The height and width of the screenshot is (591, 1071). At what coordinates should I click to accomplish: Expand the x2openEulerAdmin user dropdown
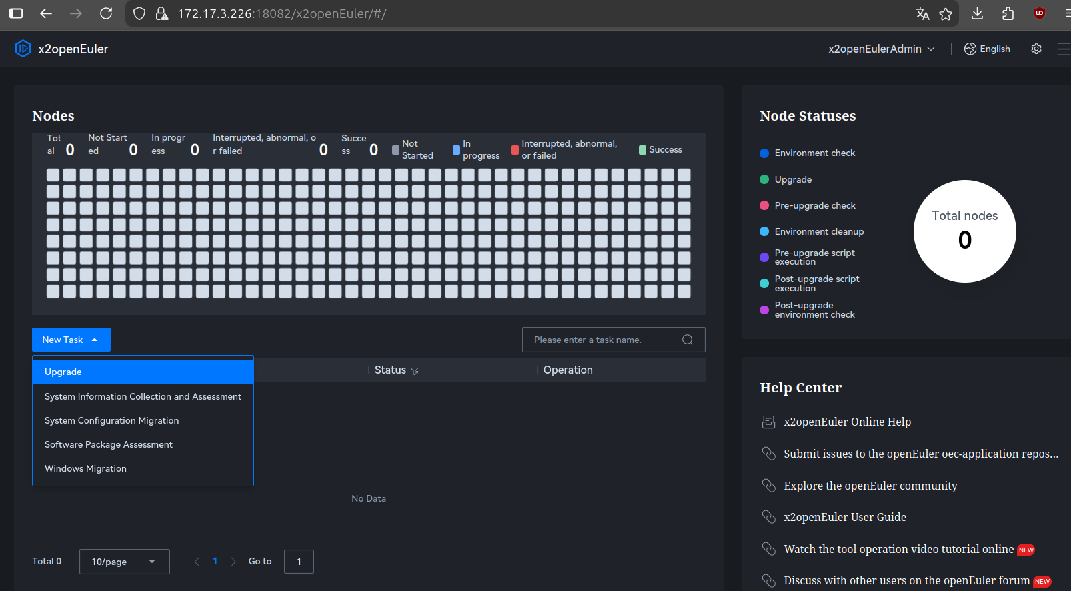pos(881,49)
